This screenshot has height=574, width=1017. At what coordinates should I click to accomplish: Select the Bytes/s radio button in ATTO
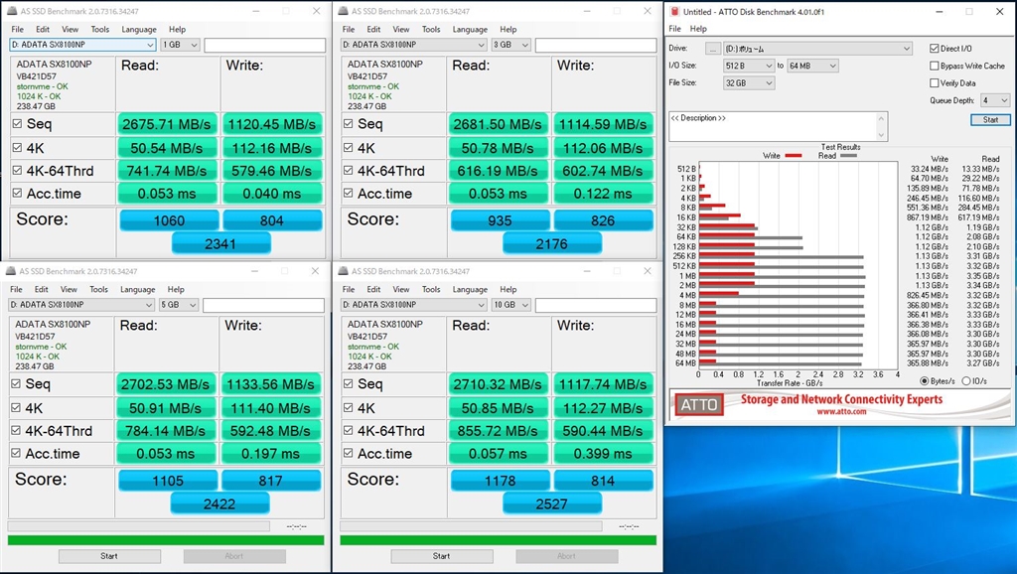pyautogui.click(x=925, y=380)
